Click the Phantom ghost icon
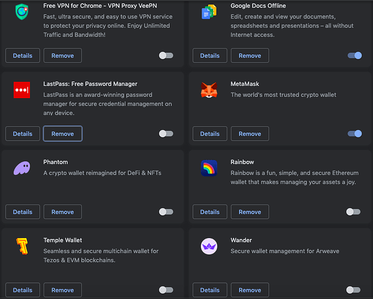 click(22, 168)
